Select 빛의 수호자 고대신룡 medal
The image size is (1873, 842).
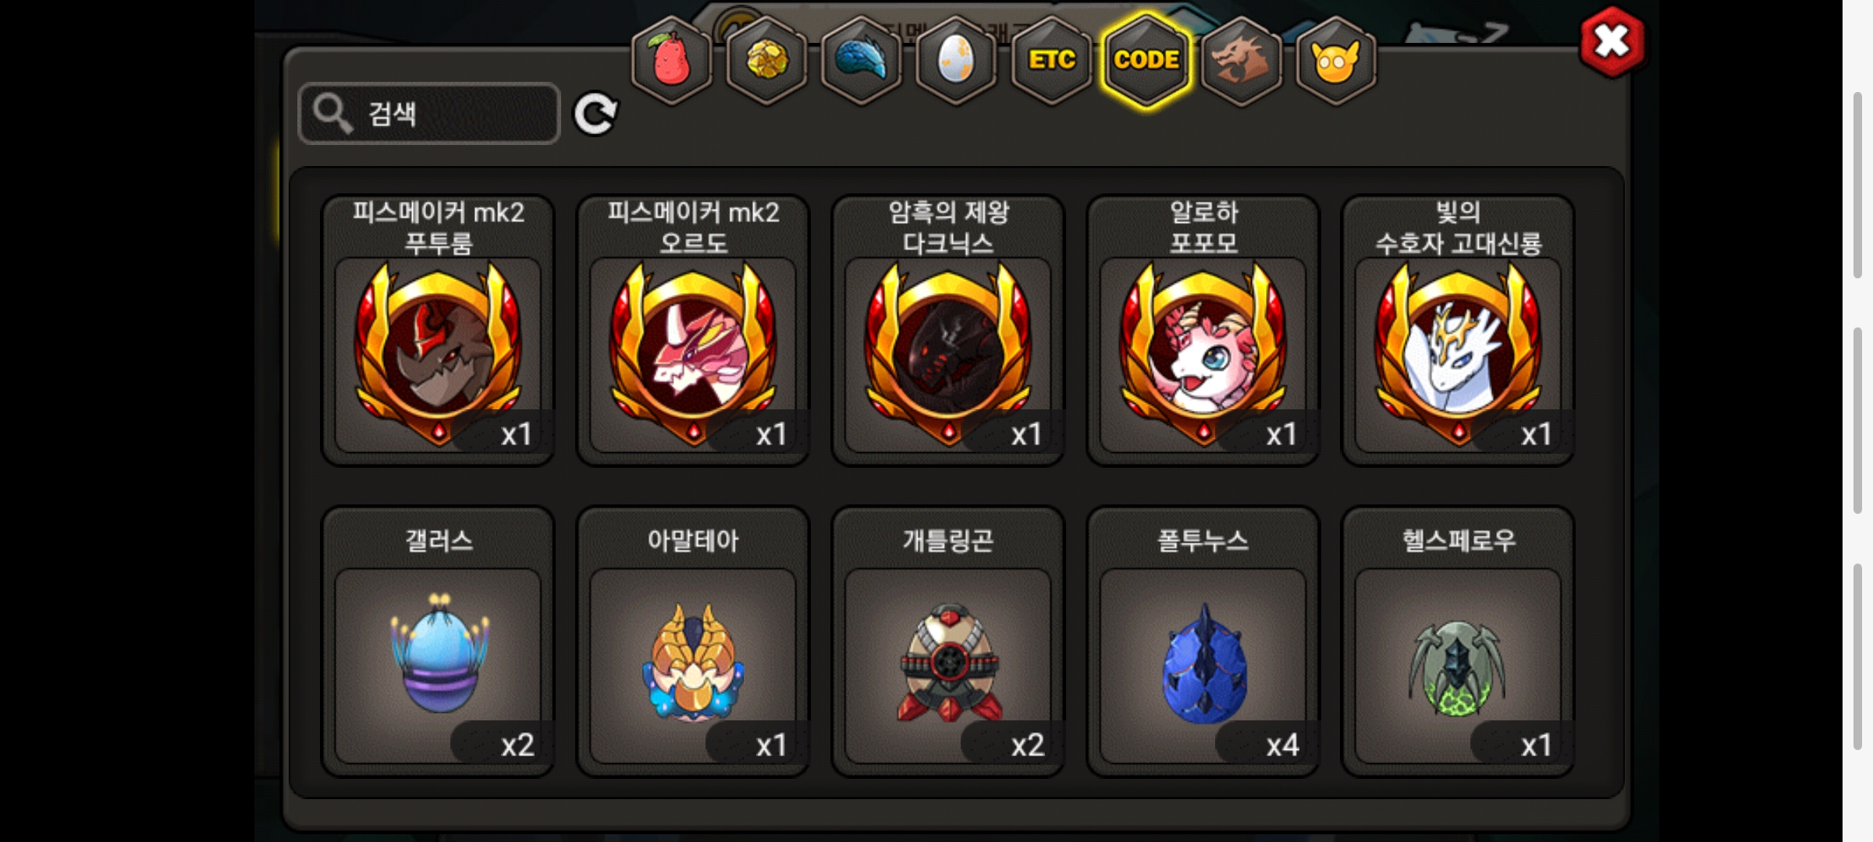tap(1458, 331)
